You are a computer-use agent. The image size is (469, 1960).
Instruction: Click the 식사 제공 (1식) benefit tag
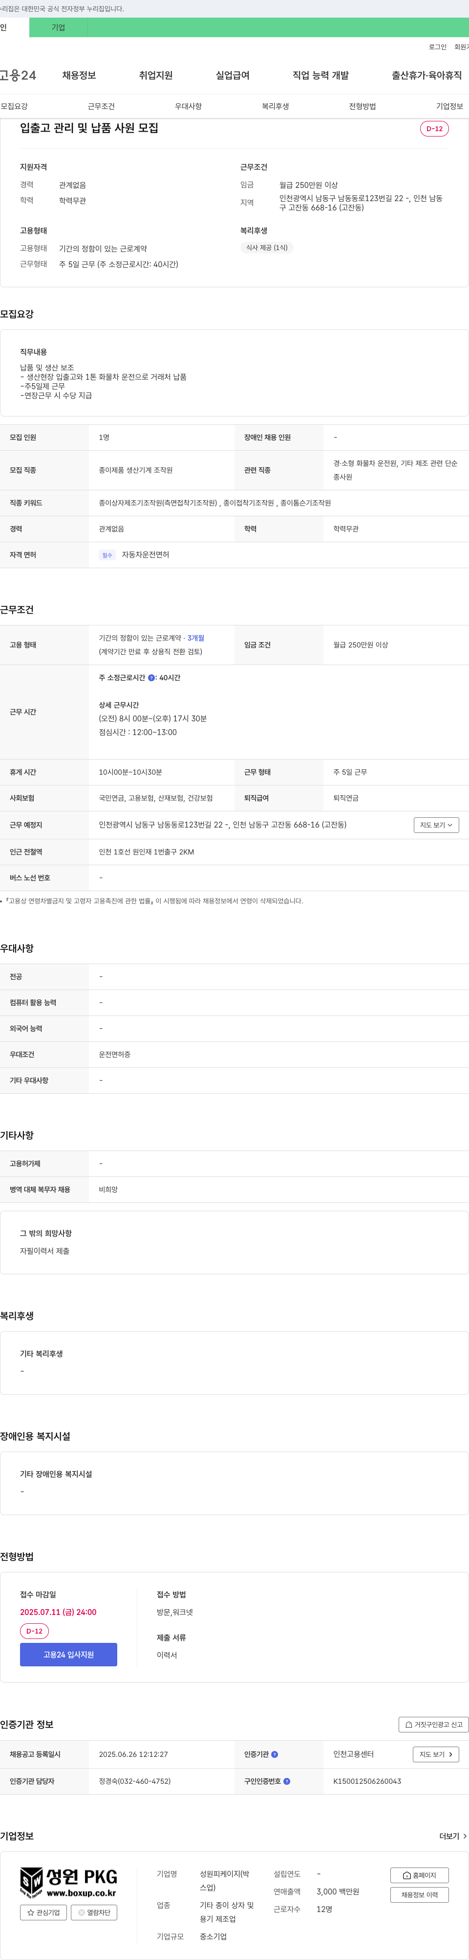tap(267, 247)
